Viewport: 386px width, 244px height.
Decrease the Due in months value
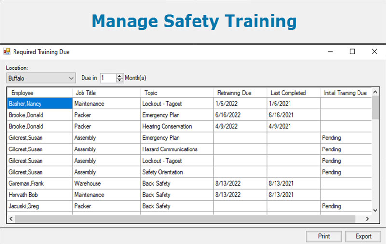pos(119,81)
